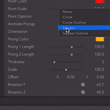This screenshot has width=110, height=110.
Task: Select the highlighted Square option
Action: coord(84,28)
